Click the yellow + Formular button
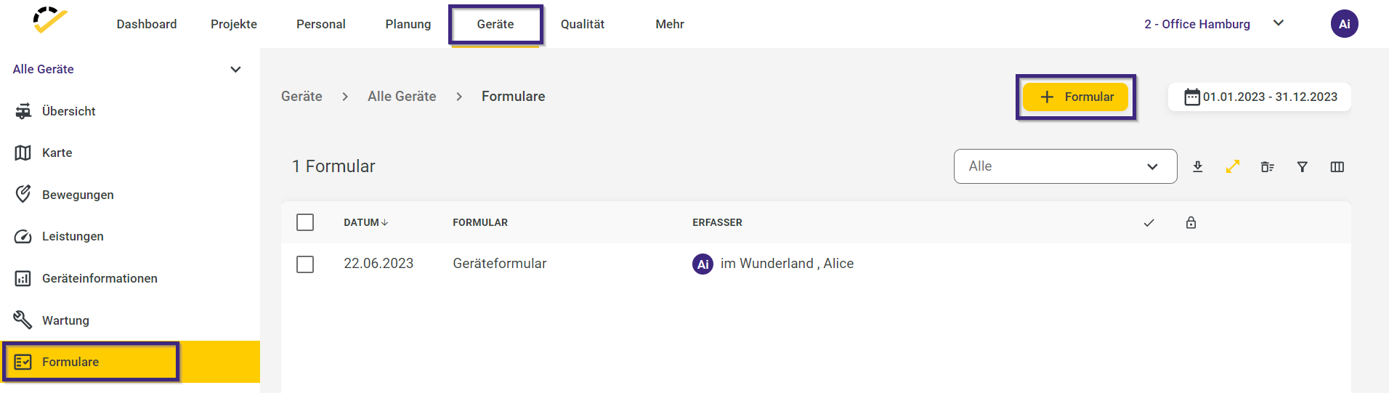 (1075, 97)
